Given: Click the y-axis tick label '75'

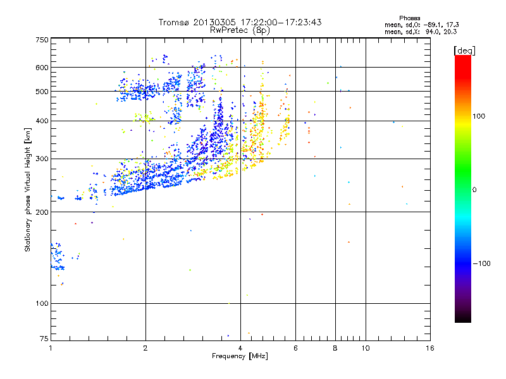Looking at the screenshot, I should click(x=44, y=339).
